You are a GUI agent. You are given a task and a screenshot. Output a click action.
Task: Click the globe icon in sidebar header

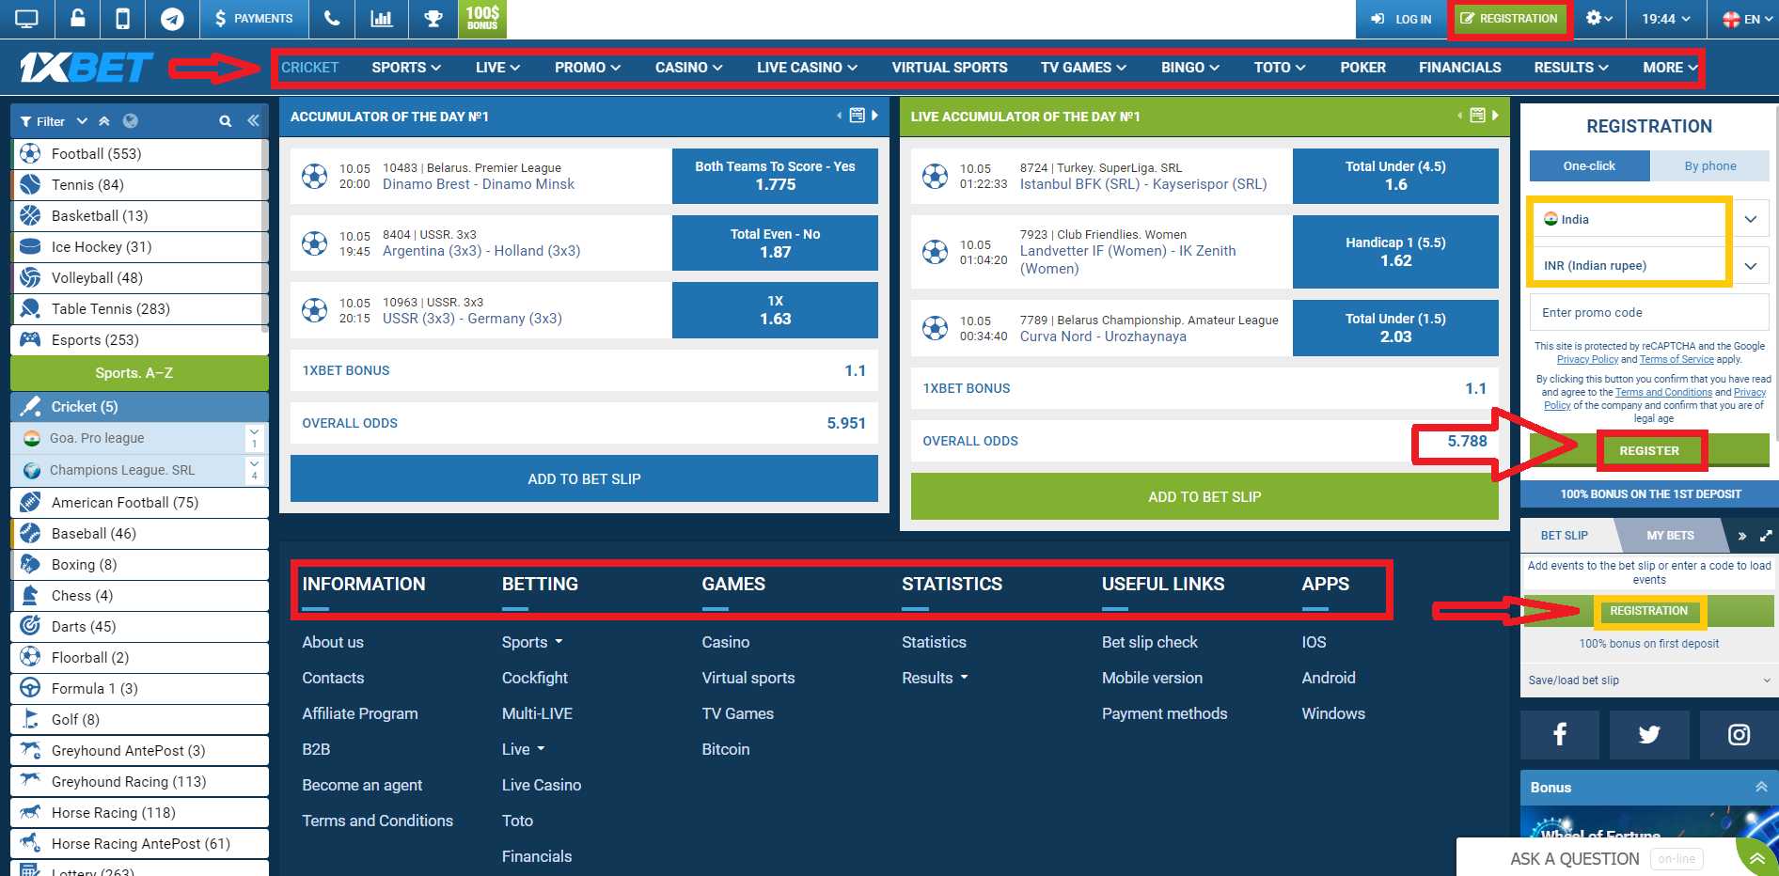131,121
